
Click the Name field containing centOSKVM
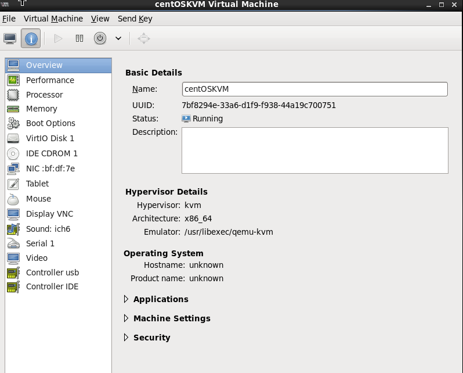click(x=315, y=89)
